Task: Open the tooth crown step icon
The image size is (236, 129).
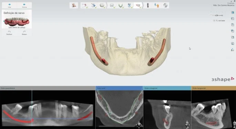Action: click(x=102, y=6)
